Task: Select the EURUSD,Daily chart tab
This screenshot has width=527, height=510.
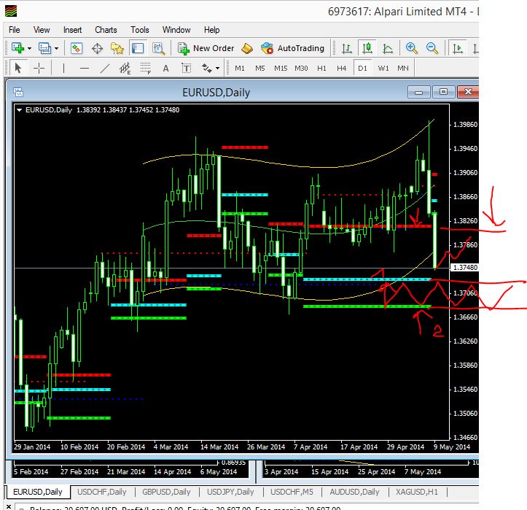Action: 38,492
